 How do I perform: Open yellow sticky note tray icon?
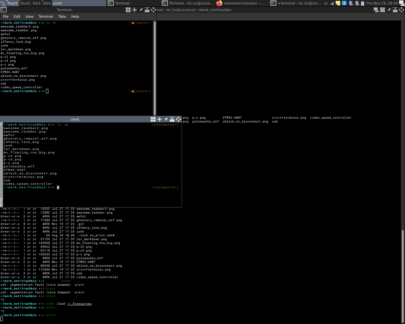click(338, 3)
